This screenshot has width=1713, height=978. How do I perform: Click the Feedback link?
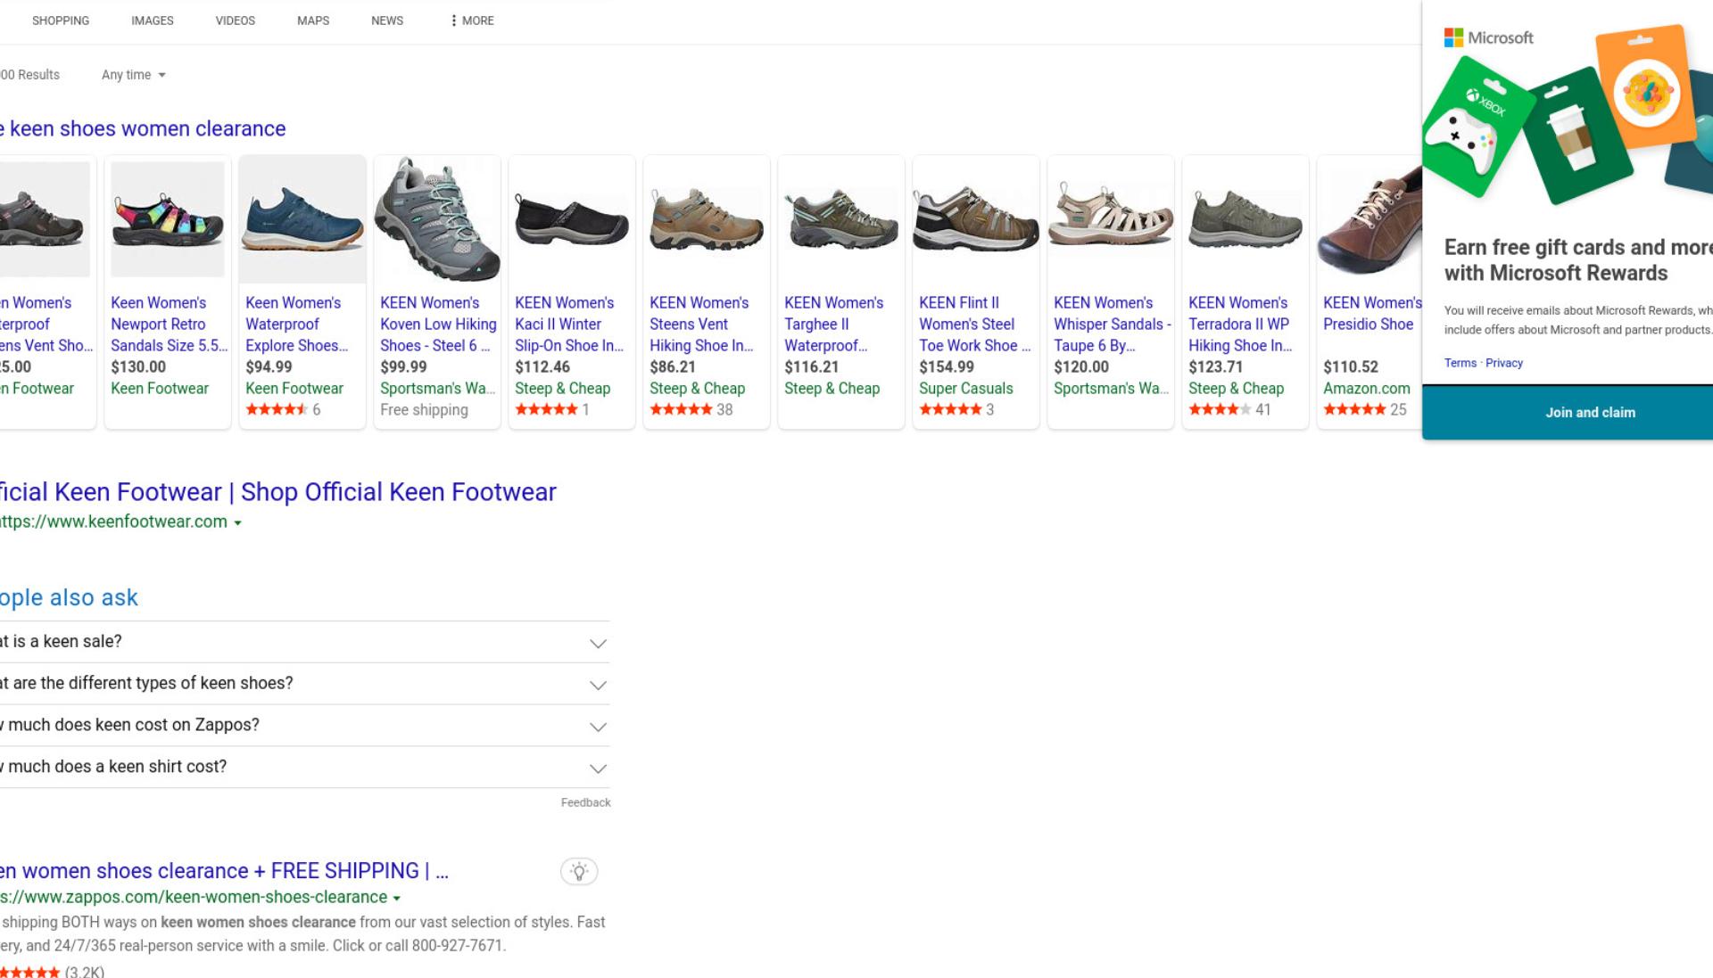[x=585, y=802]
